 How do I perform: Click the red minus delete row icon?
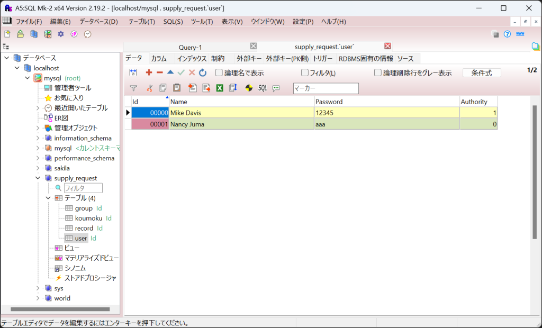pos(159,72)
